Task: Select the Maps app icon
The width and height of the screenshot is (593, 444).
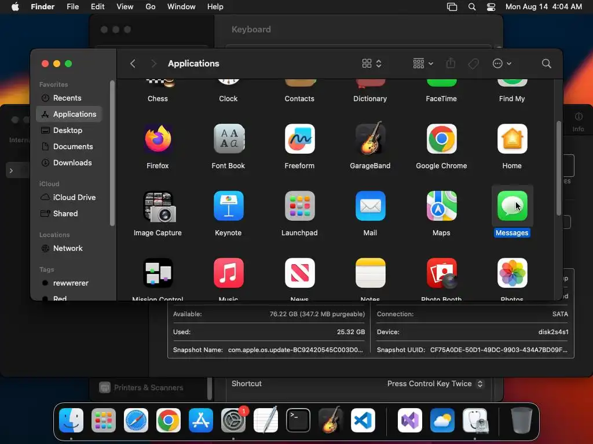Action: click(x=441, y=206)
